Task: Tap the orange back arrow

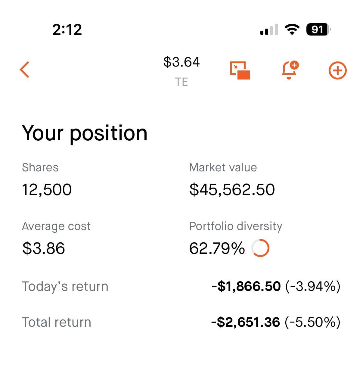Action: click(25, 70)
